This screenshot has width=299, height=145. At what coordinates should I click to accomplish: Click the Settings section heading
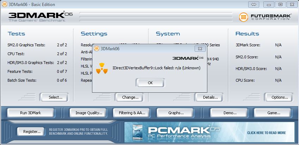pos(94,34)
